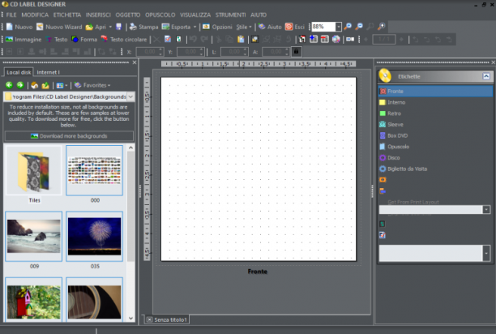Select the Testo circolare tool
The height and width of the screenshot is (334, 496).
(x=124, y=40)
